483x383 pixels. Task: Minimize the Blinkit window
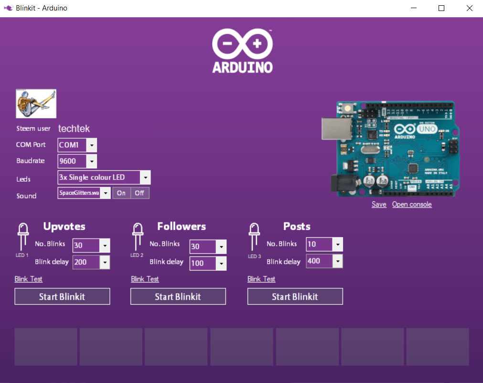pyautogui.click(x=414, y=8)
